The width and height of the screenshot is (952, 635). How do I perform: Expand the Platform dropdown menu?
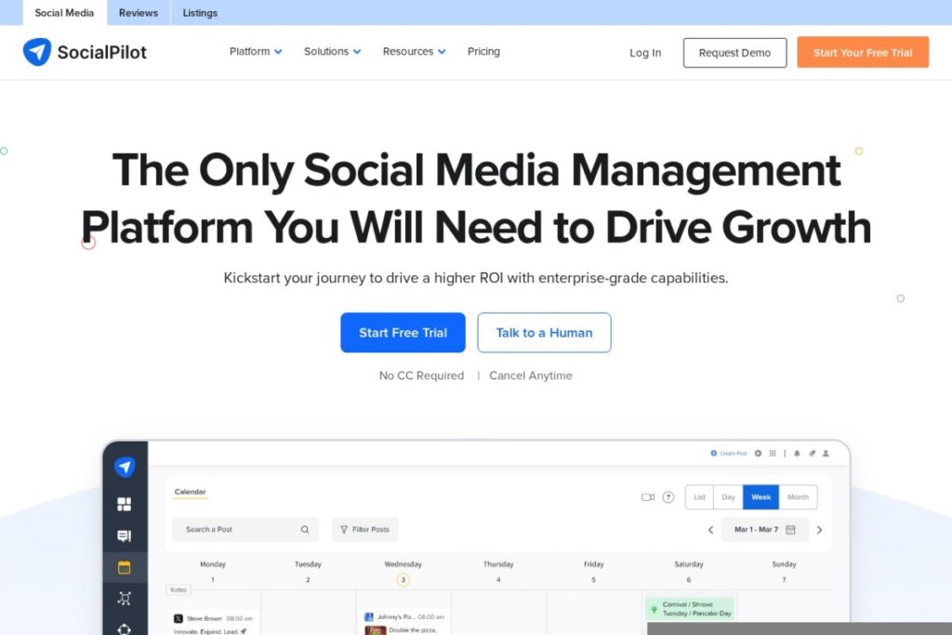(x=256, y=52)
